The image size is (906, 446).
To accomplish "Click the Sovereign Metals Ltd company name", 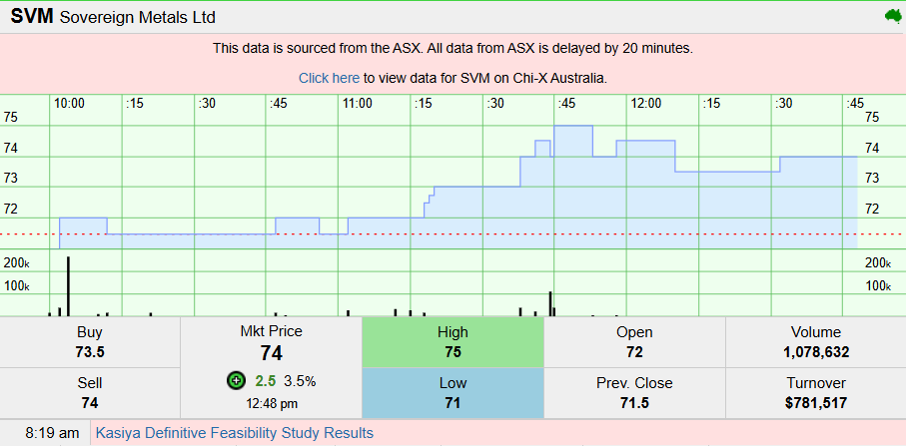I will [x=138, y=18].
